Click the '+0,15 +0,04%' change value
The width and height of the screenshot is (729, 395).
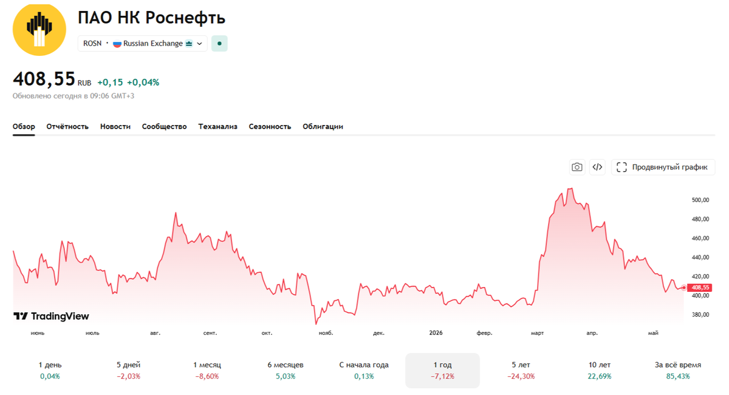(x=128, y=82)
